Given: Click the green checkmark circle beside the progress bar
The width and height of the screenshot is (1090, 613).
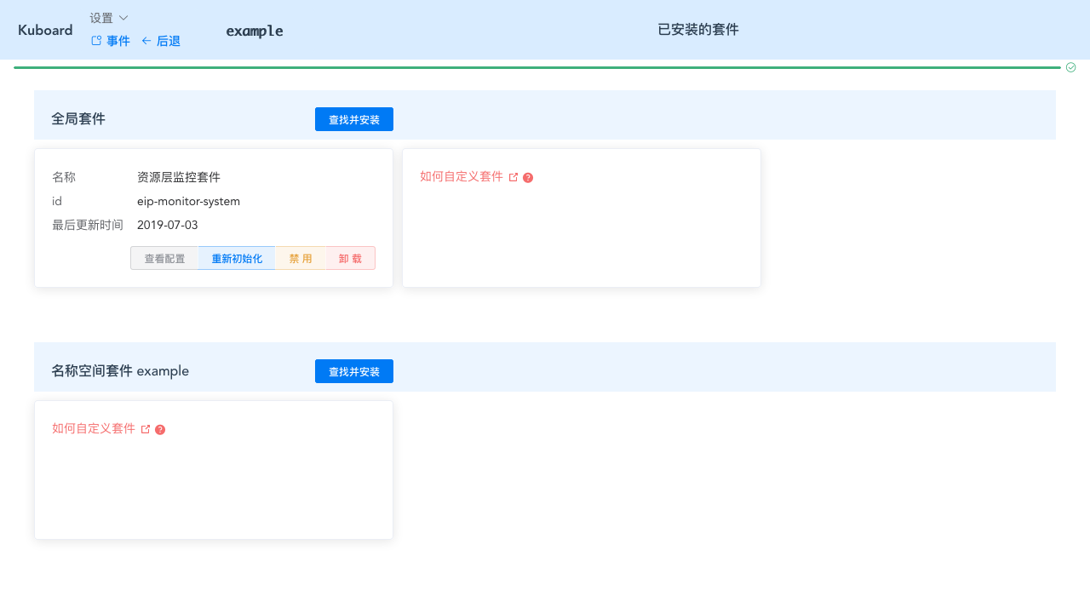Looking at the screenshot, I should pyautogui.click(x=1070, y=66).
